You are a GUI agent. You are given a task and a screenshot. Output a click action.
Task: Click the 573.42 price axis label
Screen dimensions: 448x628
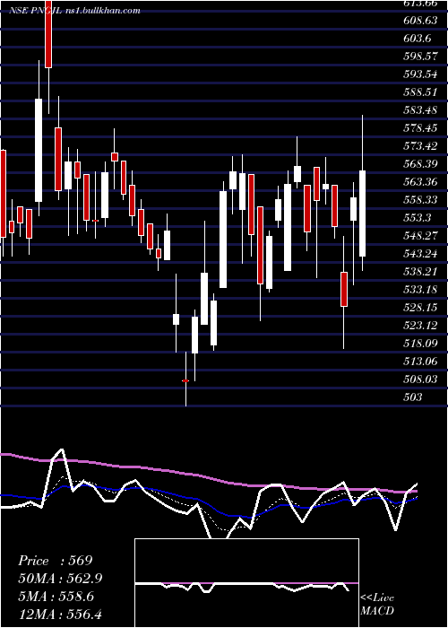420,146
